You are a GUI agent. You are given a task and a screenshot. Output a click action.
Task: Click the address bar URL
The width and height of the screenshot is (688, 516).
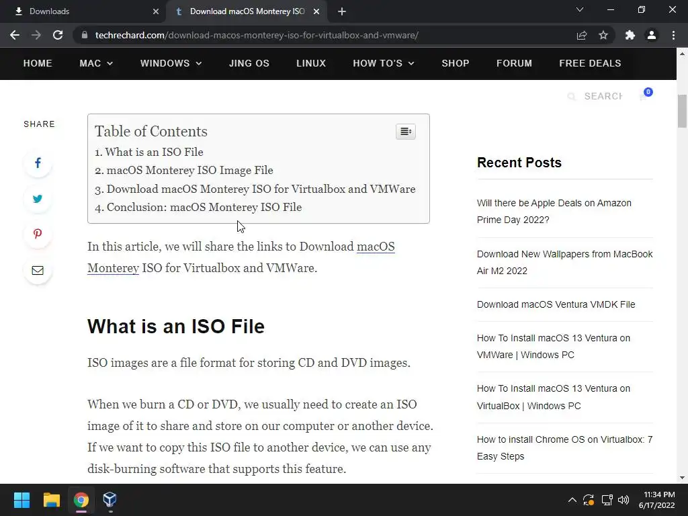257,35
